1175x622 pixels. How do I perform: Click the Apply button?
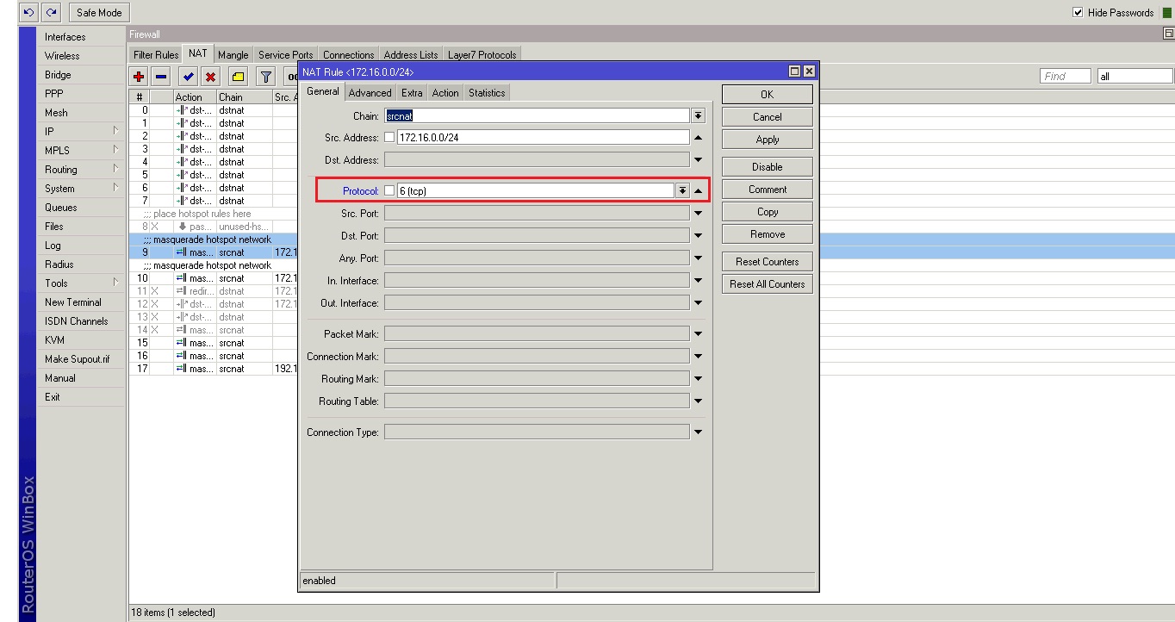(767, 140)
